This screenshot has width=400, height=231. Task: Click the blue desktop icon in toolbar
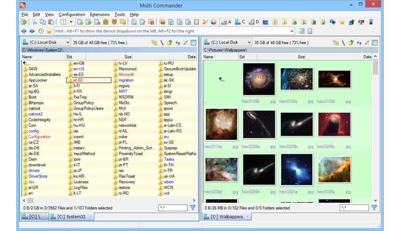click(x=265, y=22)
